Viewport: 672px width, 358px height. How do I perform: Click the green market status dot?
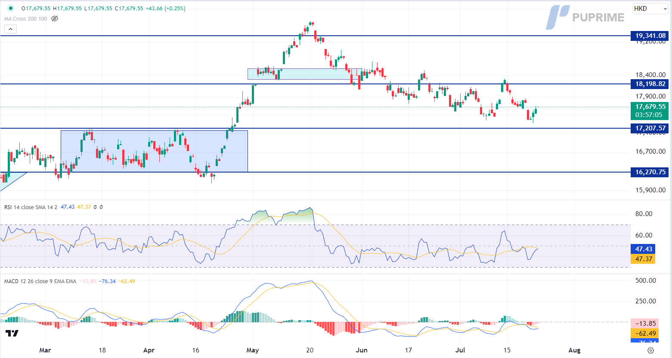tap(11, 8)
